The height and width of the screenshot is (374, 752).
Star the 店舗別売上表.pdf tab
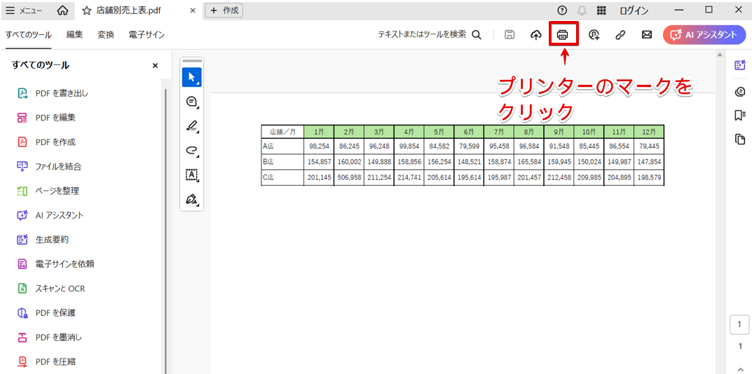pos(87,11)
